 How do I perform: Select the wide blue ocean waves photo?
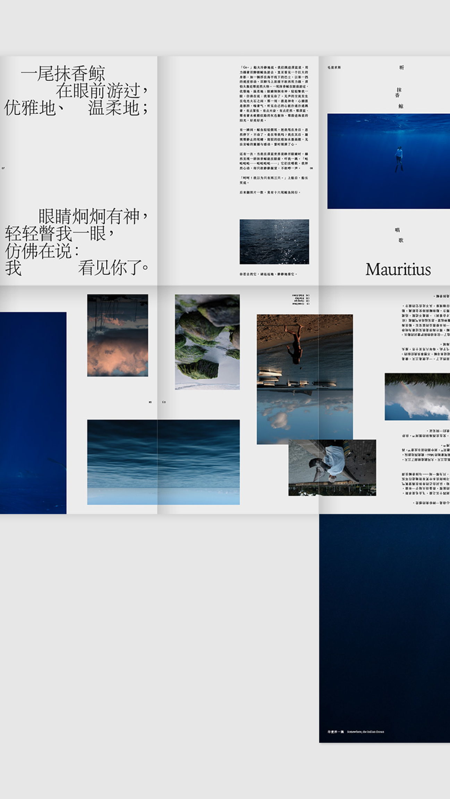pos(163,462)
